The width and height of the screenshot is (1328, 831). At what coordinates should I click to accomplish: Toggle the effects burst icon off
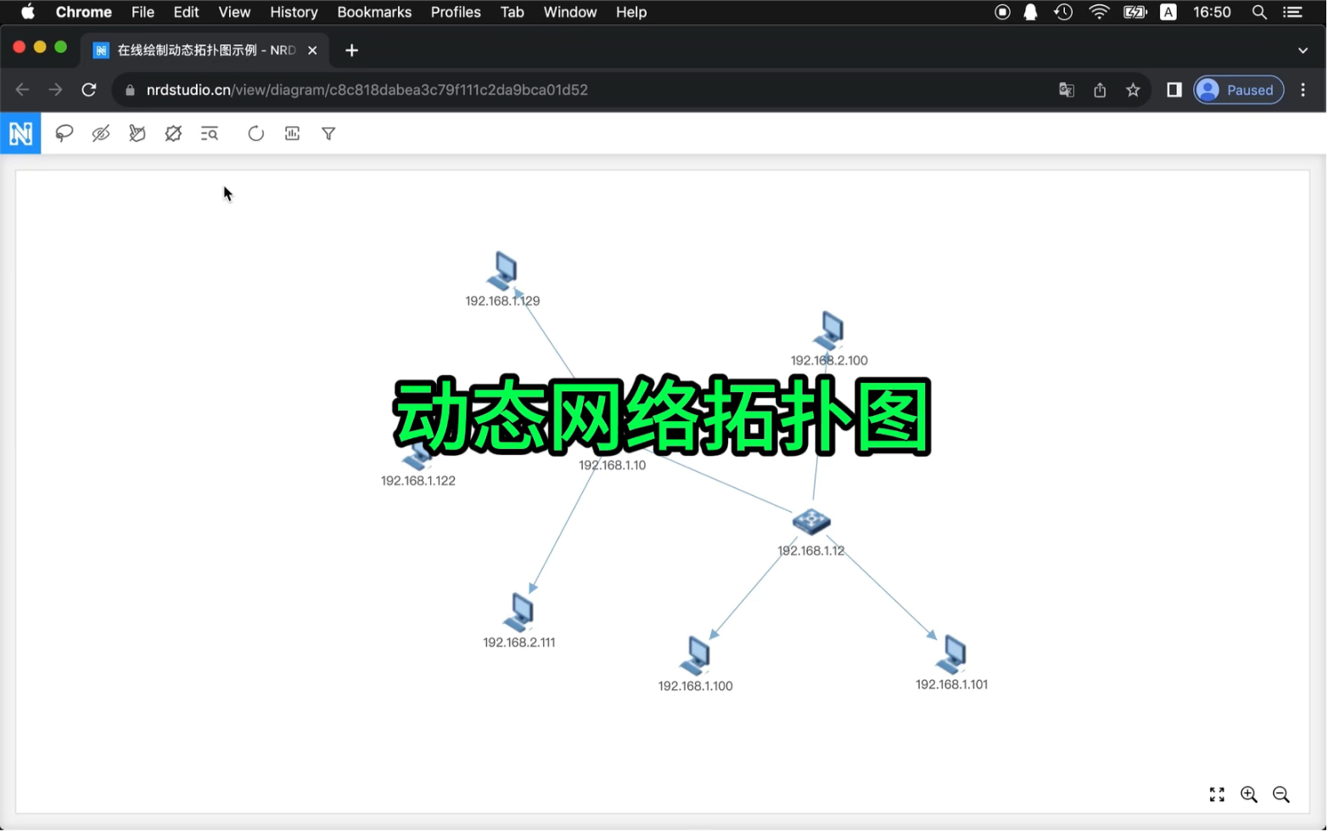point(173,133)
